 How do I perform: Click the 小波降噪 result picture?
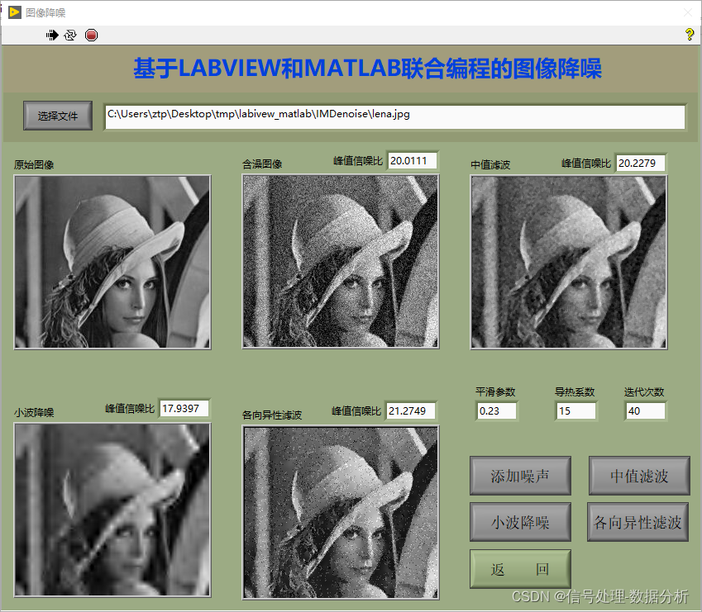(x=112, y=510)
